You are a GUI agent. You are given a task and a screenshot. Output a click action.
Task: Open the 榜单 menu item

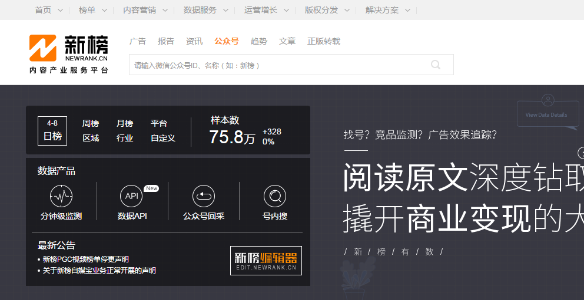coord(87,10)
